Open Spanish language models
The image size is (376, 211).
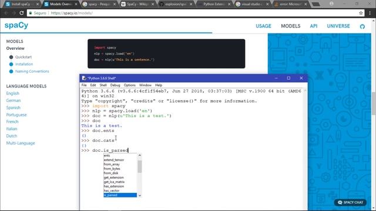(13, 108)
